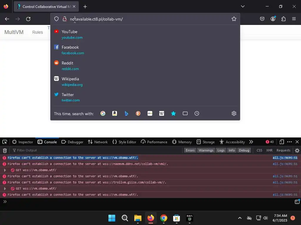The height and width of the screenshot is (225, 301).
Task: Toggle the Requests filter
Action: coord(283,150)
